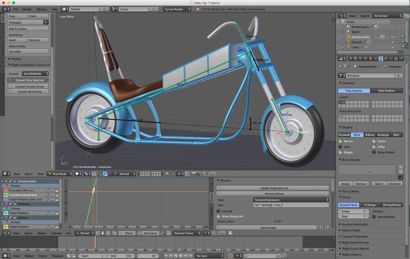Click the current frame field showing 39
Viewport: 410px width, 259px height.
148,256
